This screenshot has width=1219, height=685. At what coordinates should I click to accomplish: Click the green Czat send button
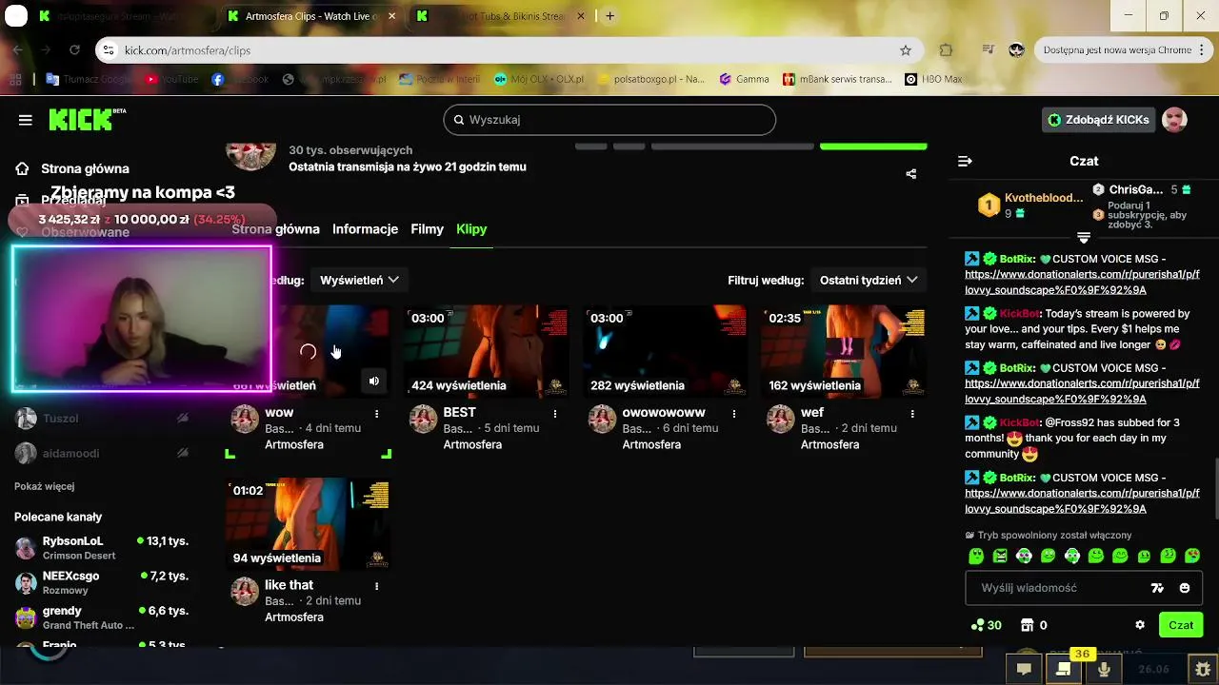click(1181, 625)
